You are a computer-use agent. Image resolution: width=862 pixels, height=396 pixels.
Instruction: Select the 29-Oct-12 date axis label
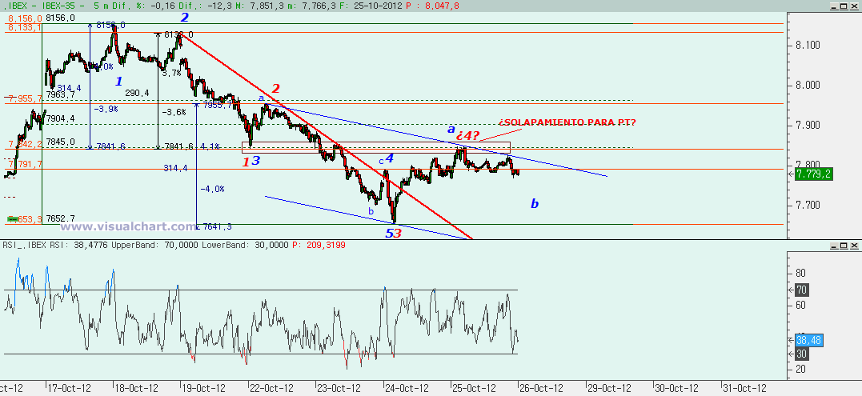click(610, 387)
